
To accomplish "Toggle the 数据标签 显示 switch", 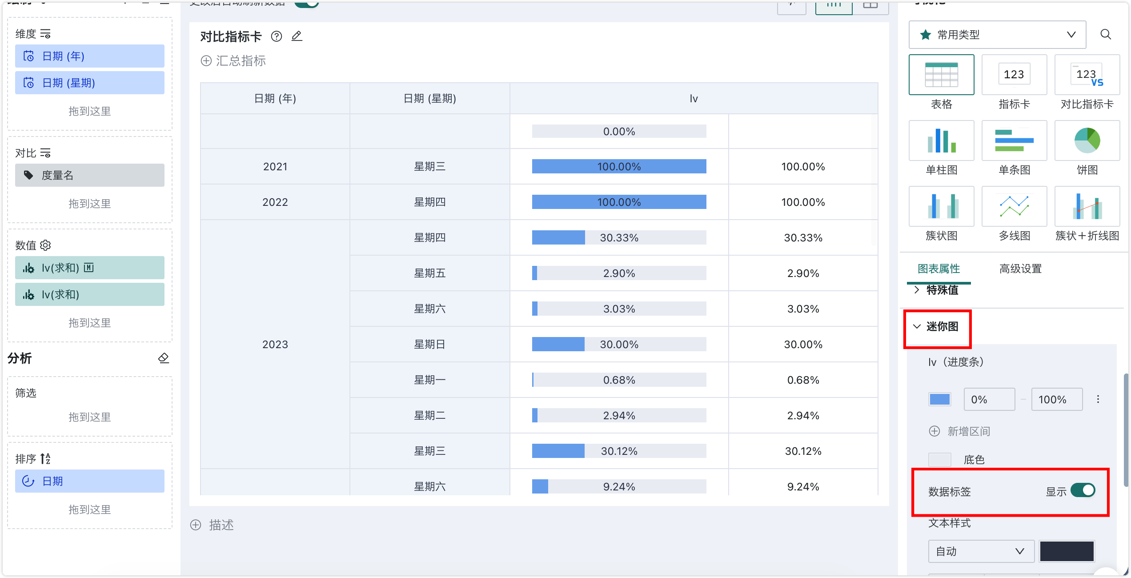I will click(x=1083, y=490).
